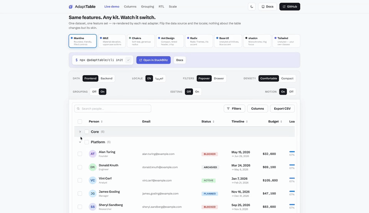
Task: Click Sheryl Sandberg's SS avatar
Action: click(x=93, y=207)
